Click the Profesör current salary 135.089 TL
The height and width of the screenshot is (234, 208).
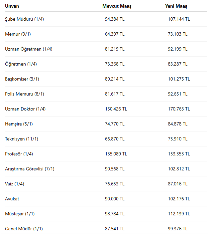[x=116, y=154]
